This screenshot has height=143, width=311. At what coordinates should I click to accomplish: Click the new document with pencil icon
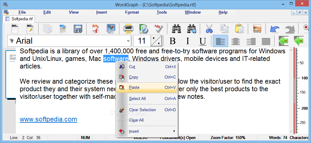pos(30,29)
